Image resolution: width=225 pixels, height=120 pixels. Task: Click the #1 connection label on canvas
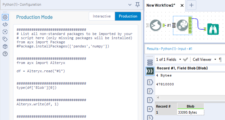tap(169, 25)
